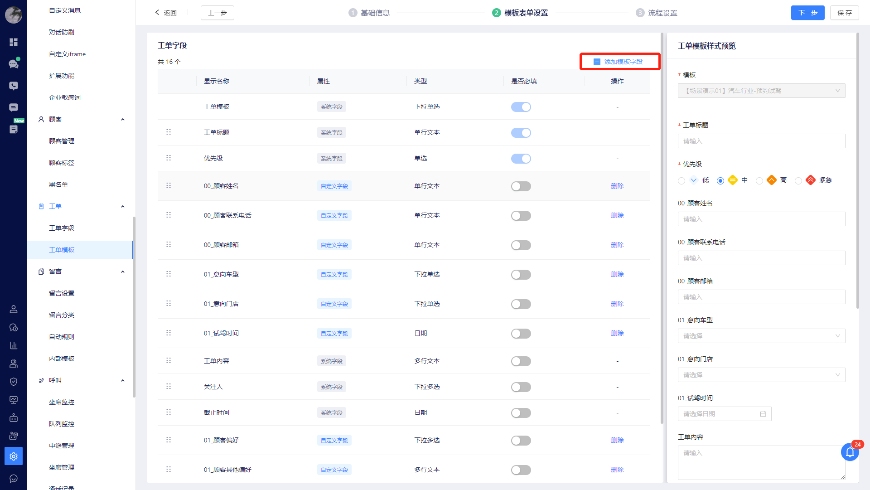
Task: Open the dashboard grid icon in the left rail
Action: [x=14, y=42]
